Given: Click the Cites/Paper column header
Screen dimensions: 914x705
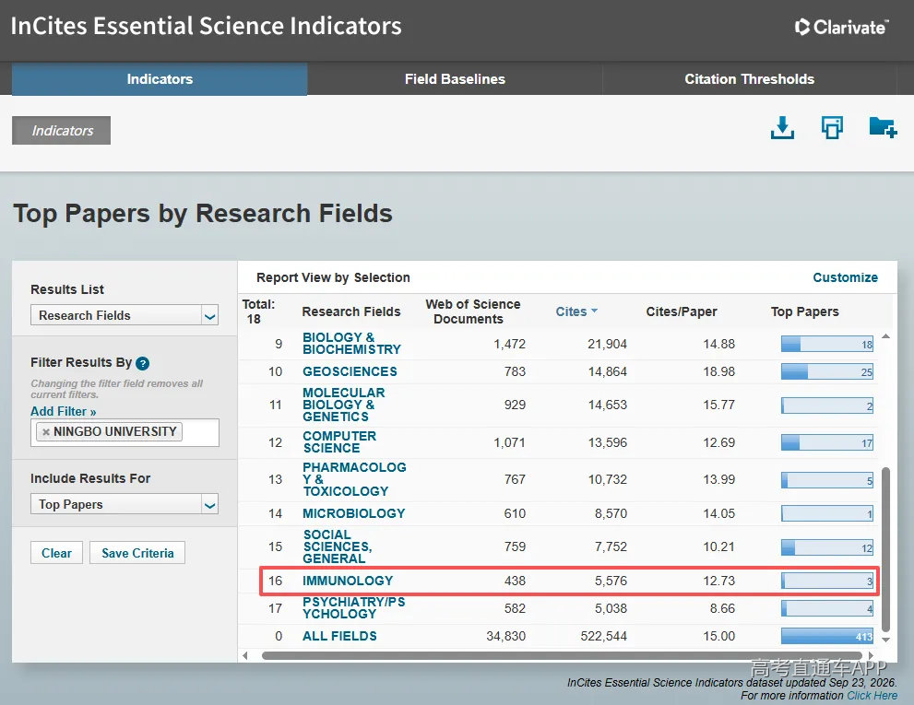Looking at the screenshot, I should coord(682,311).
